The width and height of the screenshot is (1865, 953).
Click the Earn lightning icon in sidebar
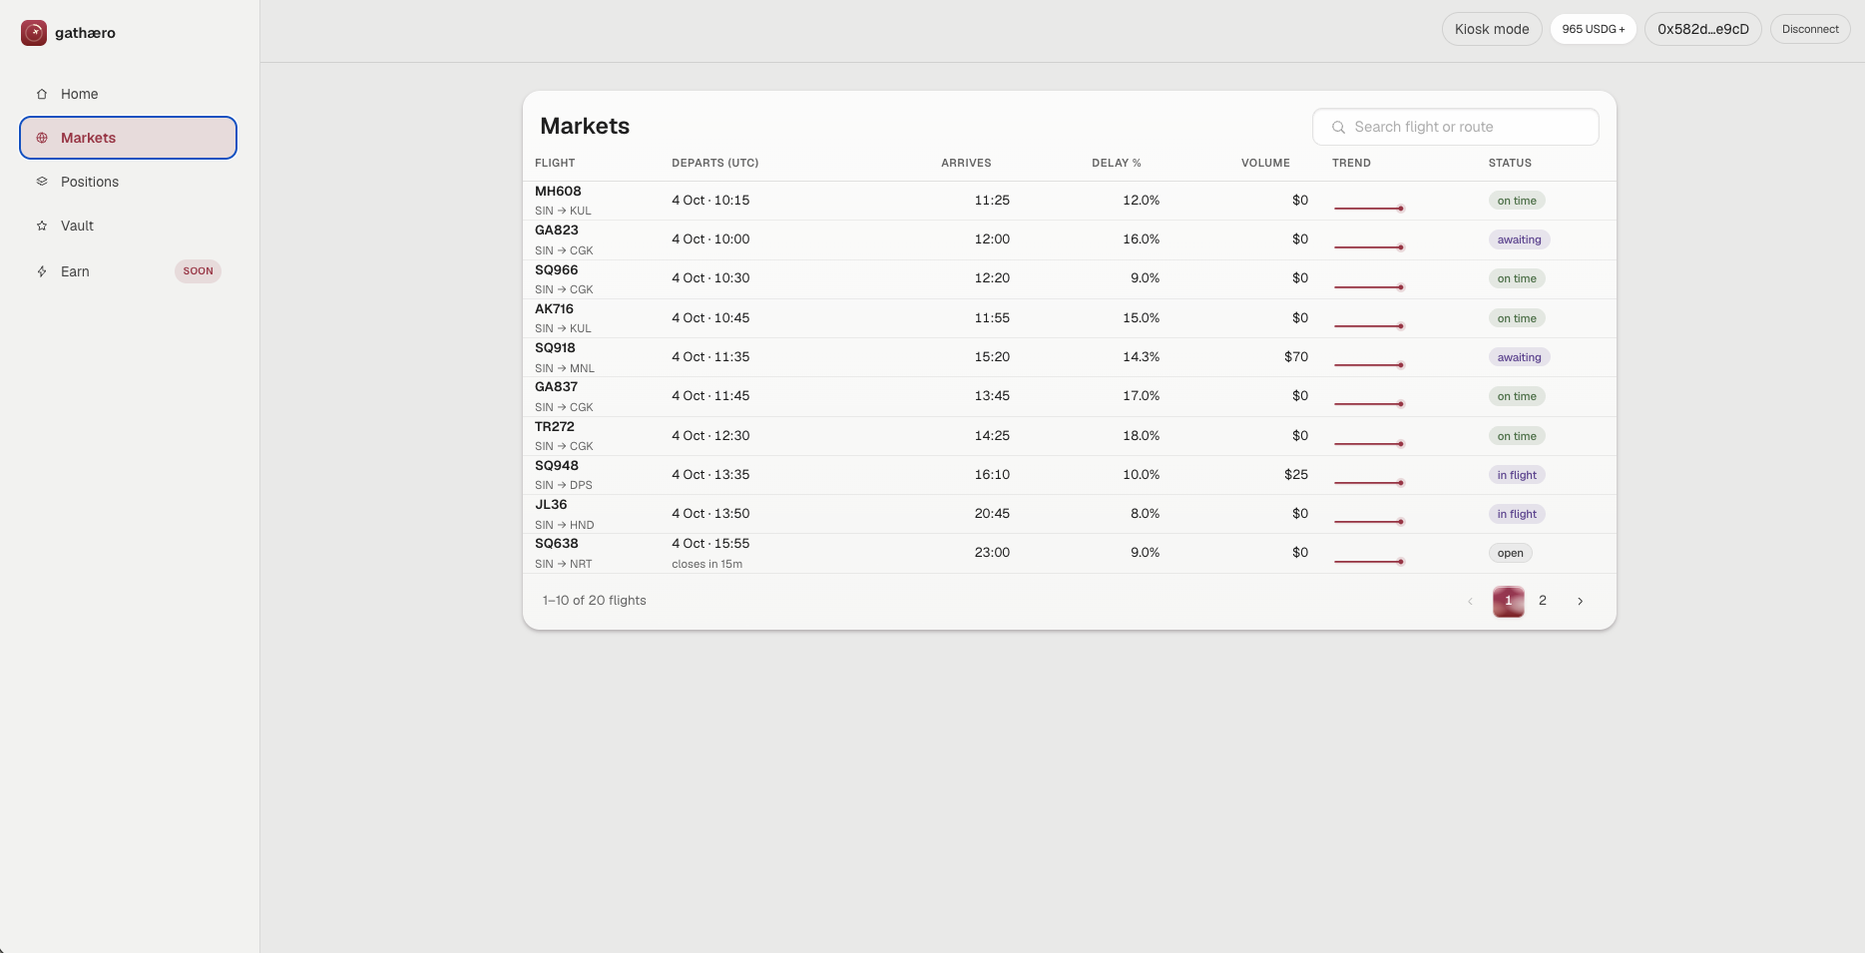42,271
